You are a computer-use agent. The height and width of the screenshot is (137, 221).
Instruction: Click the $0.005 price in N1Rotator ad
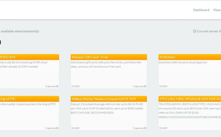[163, 86]
